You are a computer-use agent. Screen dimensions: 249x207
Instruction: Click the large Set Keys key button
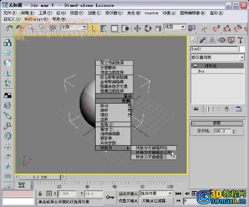click(x=110, y=197)
